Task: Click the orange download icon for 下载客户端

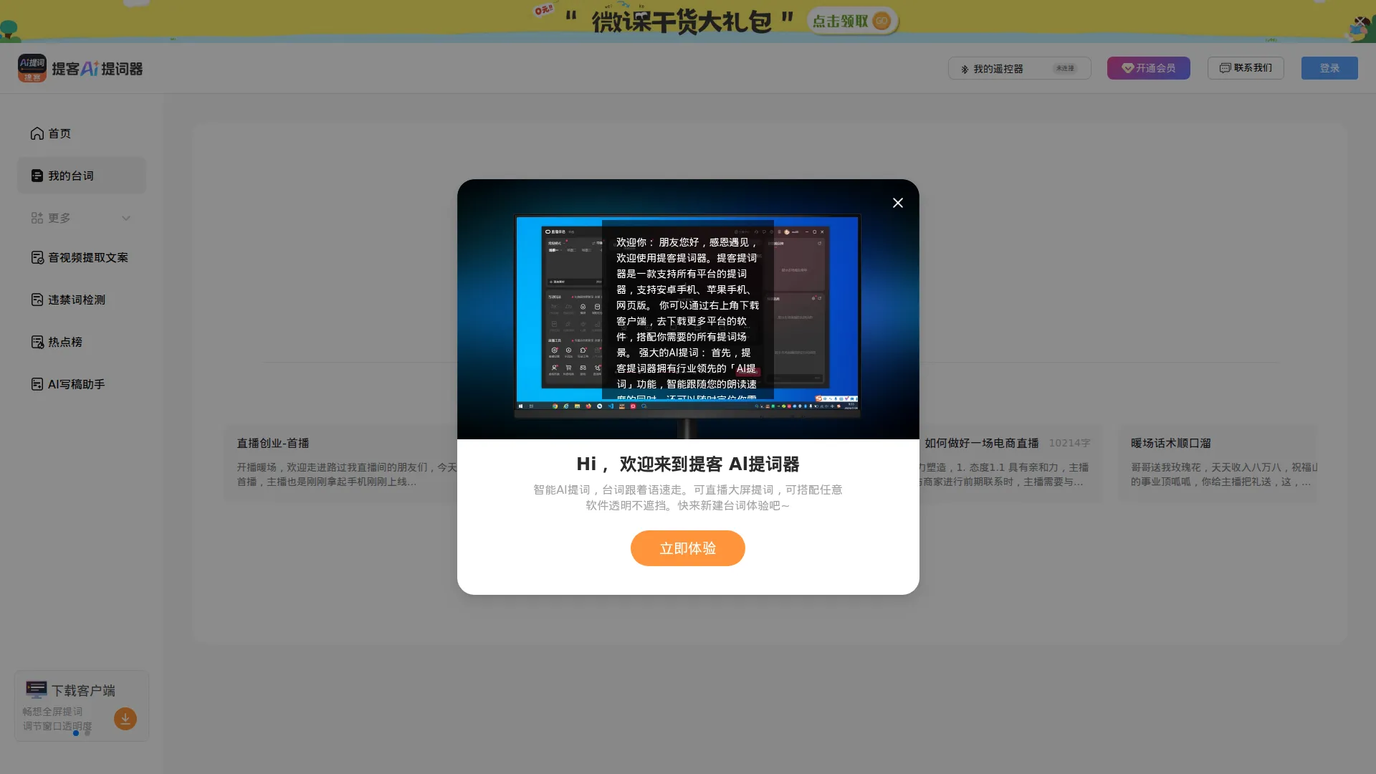Action: 125,718
